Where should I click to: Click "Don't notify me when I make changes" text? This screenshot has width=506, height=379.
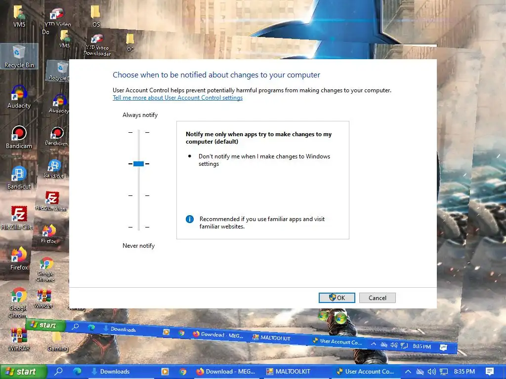(x=264, y=160)
